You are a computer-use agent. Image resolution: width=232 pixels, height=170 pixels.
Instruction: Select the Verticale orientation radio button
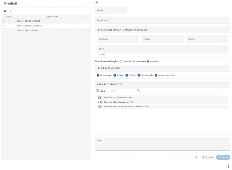coord(121,62)
